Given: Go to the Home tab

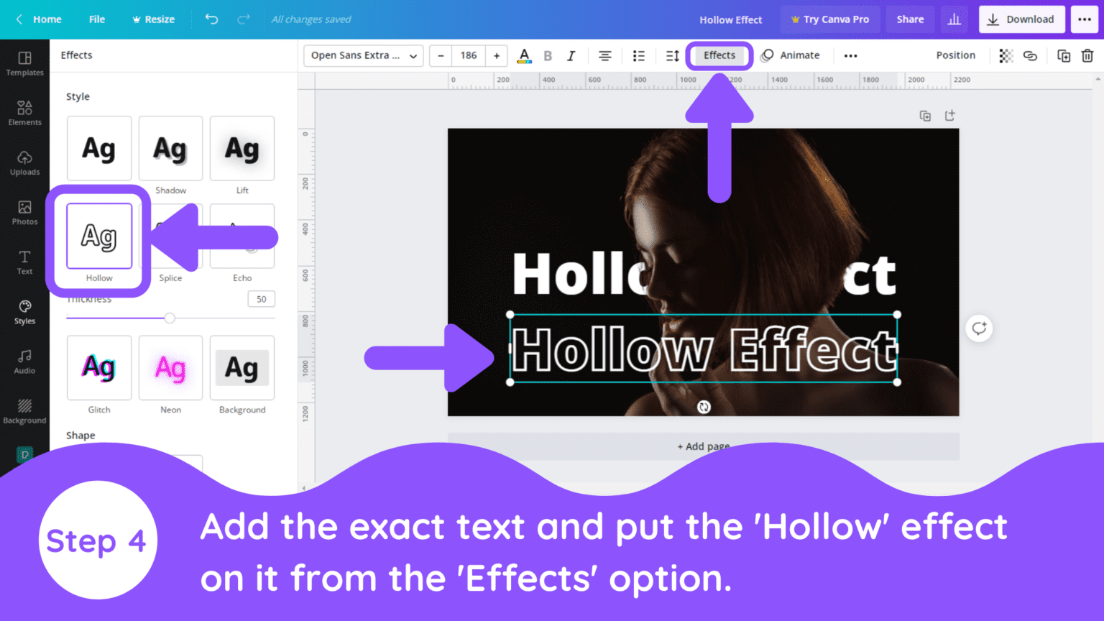Looking at the screenshot, I should (47, 19).
